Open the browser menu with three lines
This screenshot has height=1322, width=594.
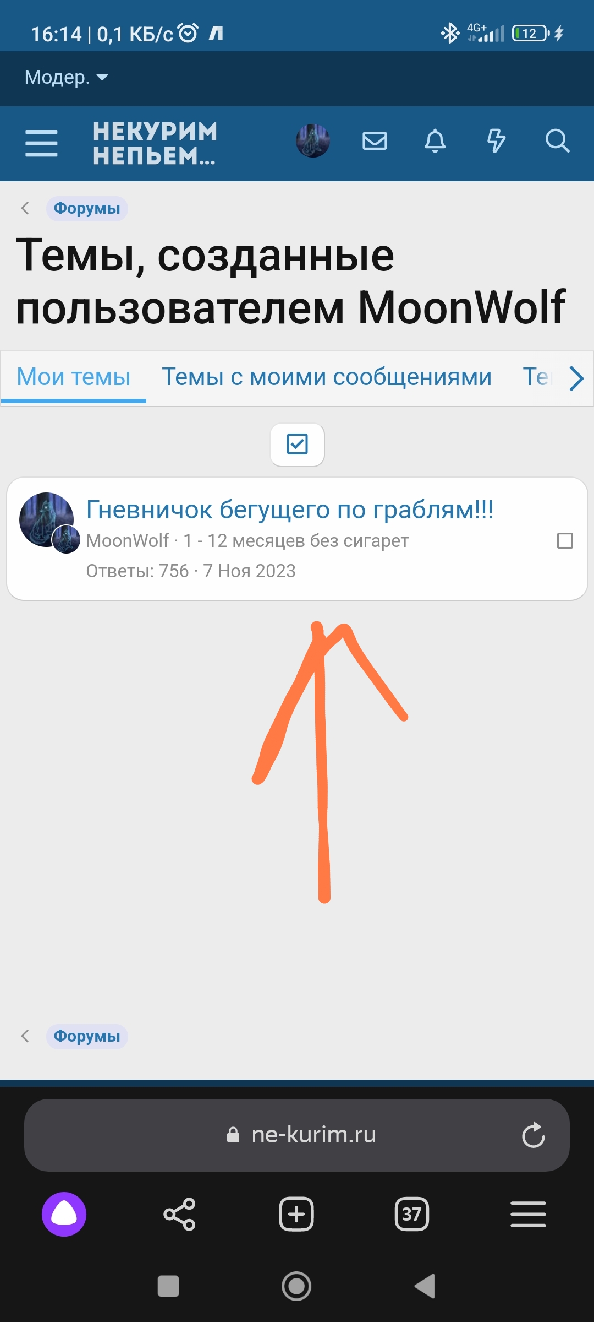tap(528, 1214)
